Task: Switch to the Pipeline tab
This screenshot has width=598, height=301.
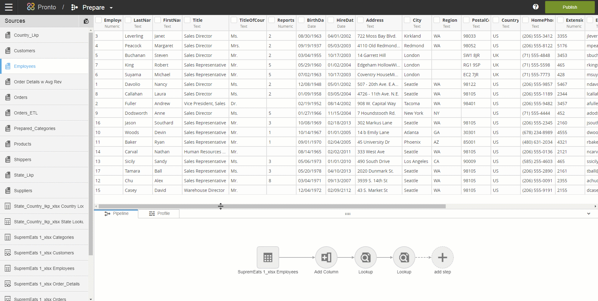Action: (x=116, y=214)
